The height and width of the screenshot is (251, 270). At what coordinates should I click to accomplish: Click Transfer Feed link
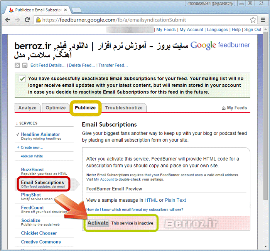coord(113,65)
